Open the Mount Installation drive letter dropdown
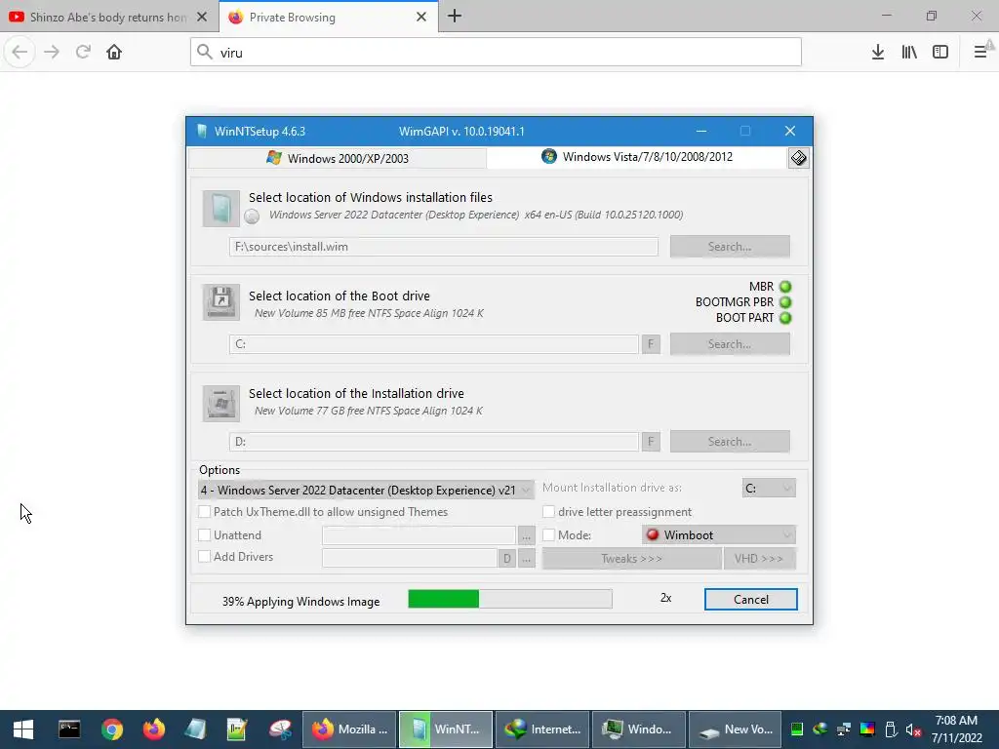Viewport: 999px width, 749px height. (769, 488)
